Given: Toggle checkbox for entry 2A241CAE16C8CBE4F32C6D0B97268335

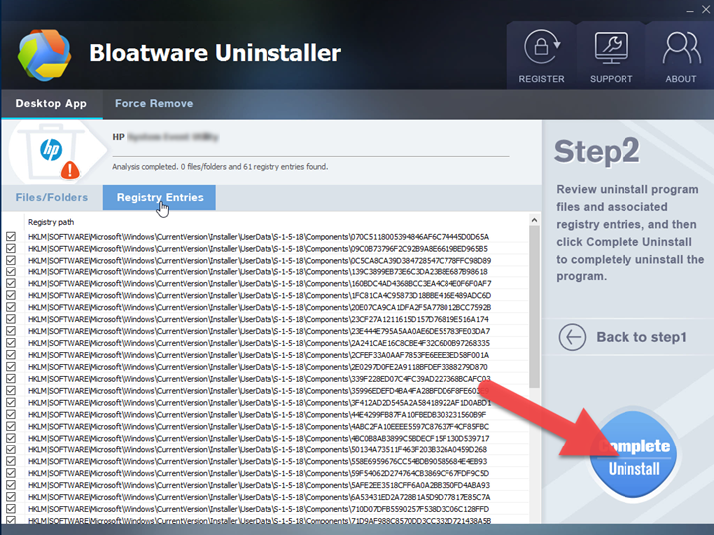Looking at the screenshot, I should pyautogui.click(x=11, y=343).
